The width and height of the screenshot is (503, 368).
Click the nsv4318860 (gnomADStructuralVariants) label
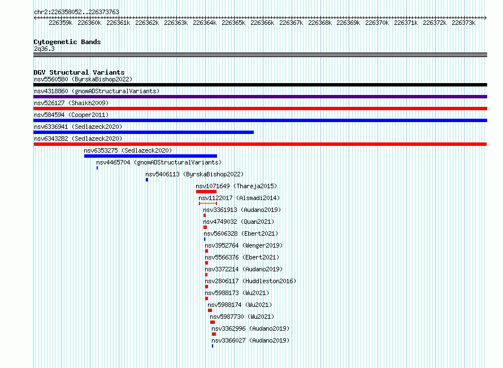click(97, 91)
